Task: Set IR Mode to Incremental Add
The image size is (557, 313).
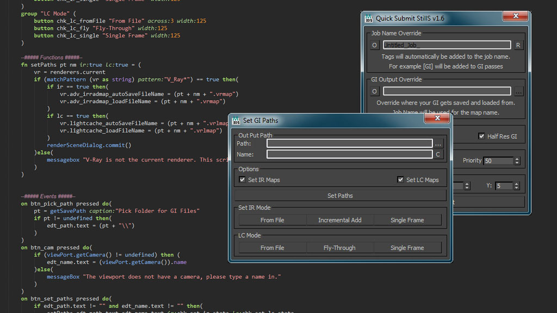Action: click(x=339, y=220)
